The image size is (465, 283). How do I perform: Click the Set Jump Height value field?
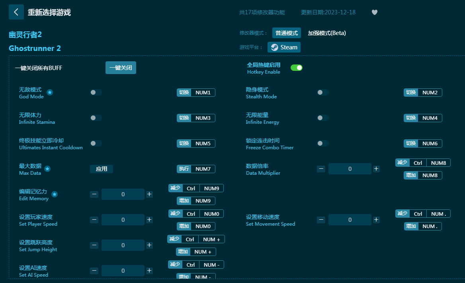[x=123, y=245]
